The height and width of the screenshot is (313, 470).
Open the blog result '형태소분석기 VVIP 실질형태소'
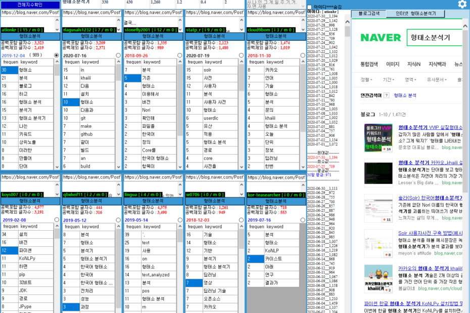click(430, 127)
